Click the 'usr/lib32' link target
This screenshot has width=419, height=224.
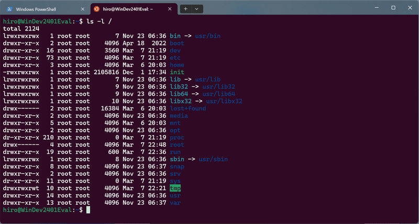pos(218,87)
